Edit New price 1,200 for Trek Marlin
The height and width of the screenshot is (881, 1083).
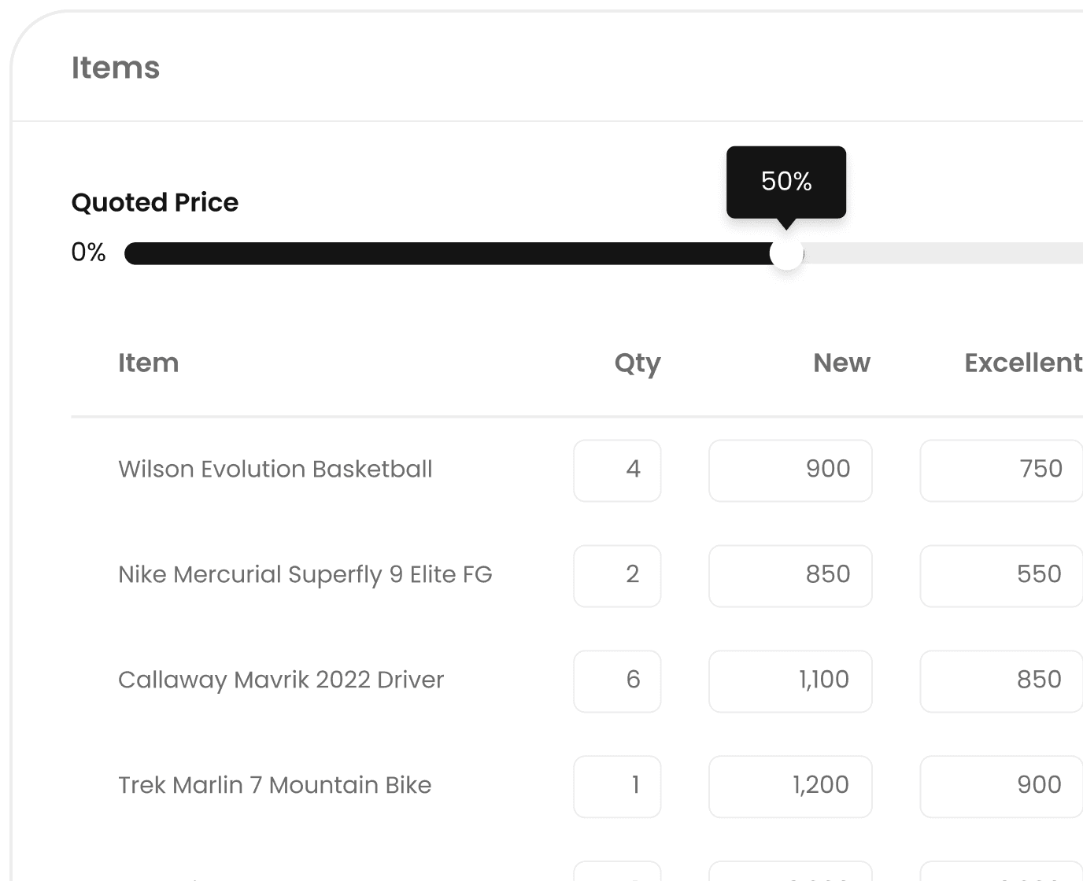click(790, 787)
